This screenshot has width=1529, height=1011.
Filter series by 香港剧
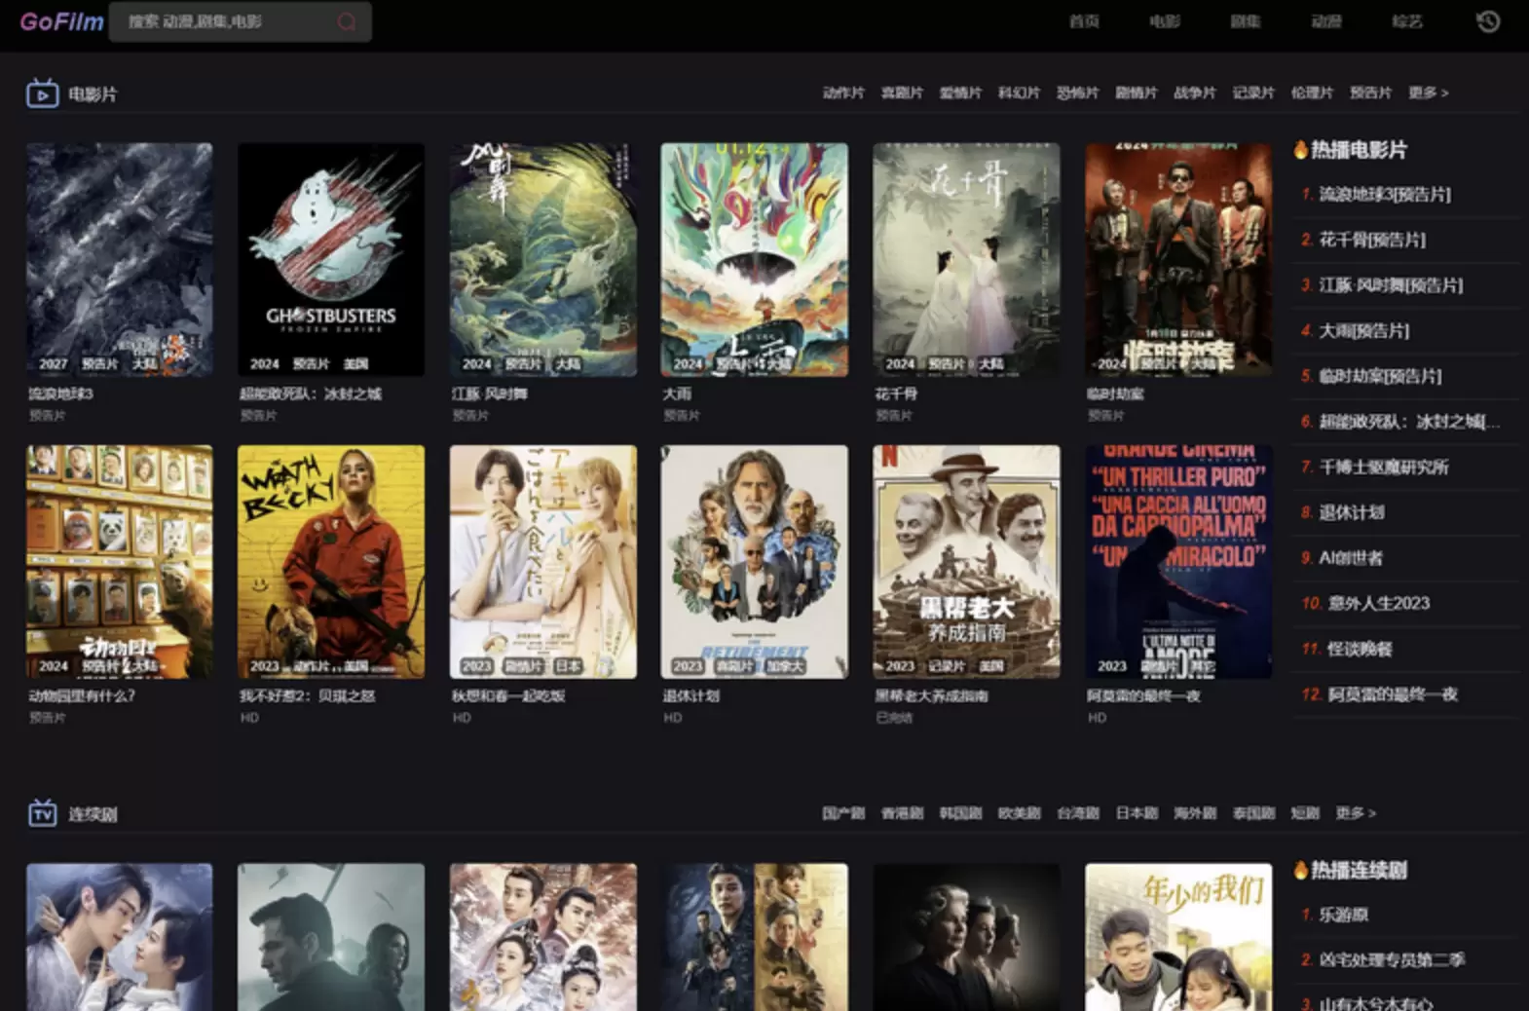point(902,812)
